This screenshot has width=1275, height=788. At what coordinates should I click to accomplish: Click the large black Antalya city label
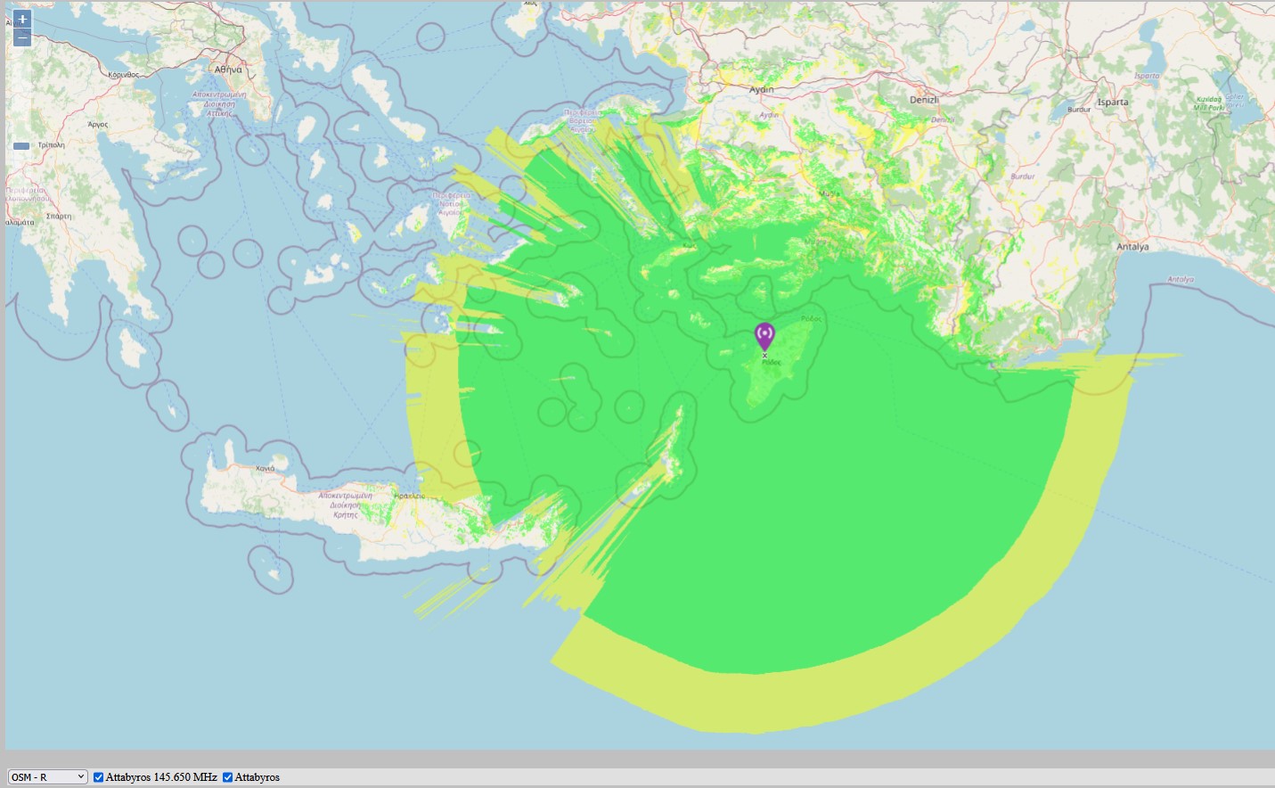coord(1132,247)
